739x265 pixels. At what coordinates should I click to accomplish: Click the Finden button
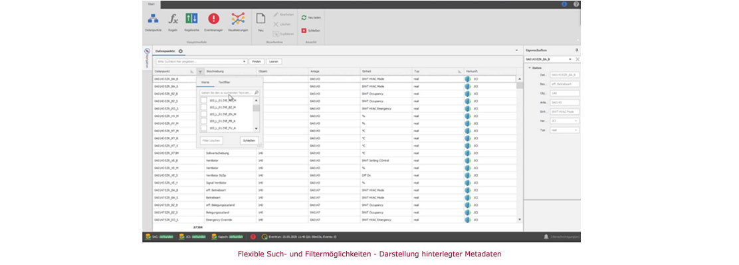click(257, 62)
